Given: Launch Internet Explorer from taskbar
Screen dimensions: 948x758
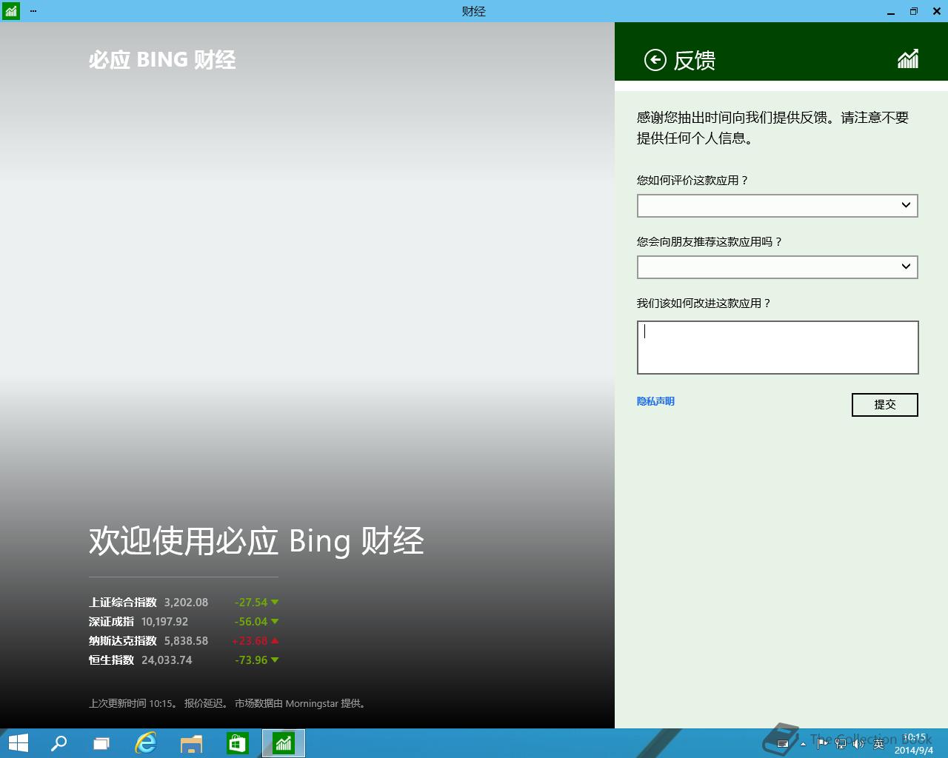Looking at the screenshot, I should point(146,743).
